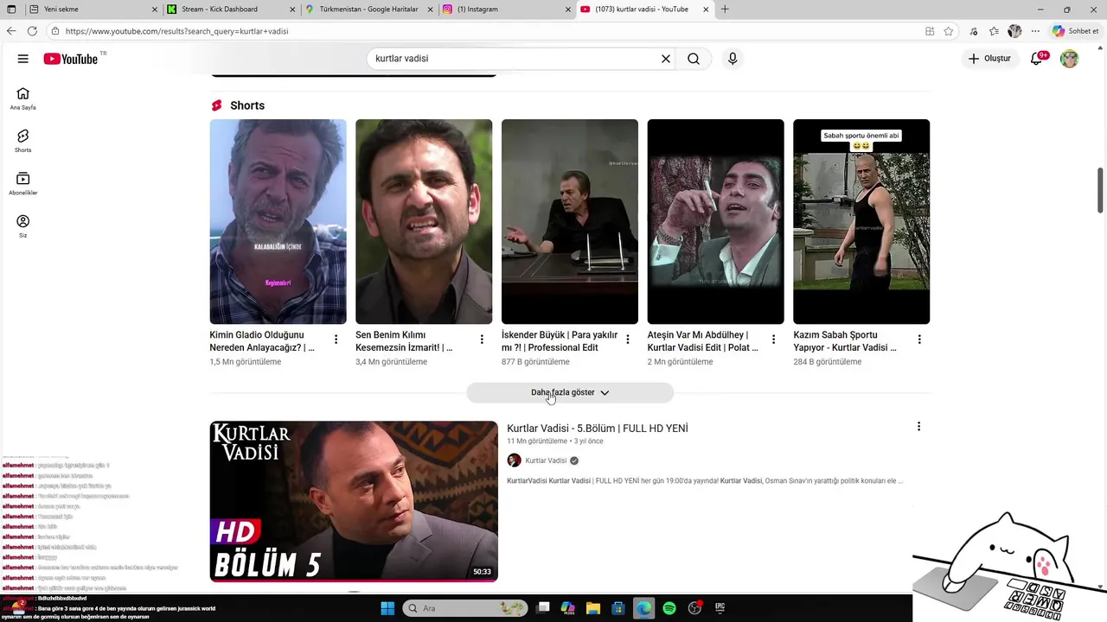Clear the search box with the X

(666, 59)
